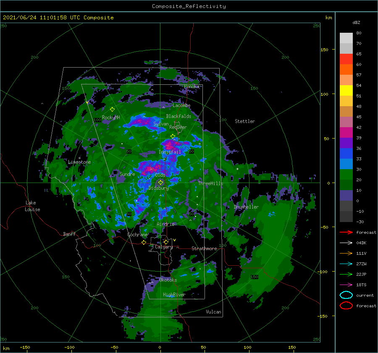Image resolution: width=378 pixels, height=353 pixels.
Task: Click the red forecast arrow in legend
Action: pos(346,232)
